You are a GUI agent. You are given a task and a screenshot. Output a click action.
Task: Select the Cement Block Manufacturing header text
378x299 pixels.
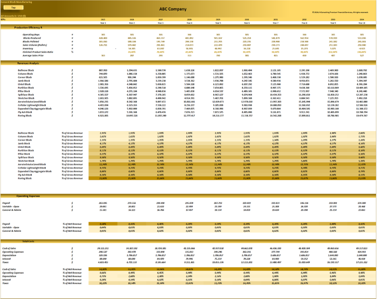pyautogui.click(x=16, y=2)
